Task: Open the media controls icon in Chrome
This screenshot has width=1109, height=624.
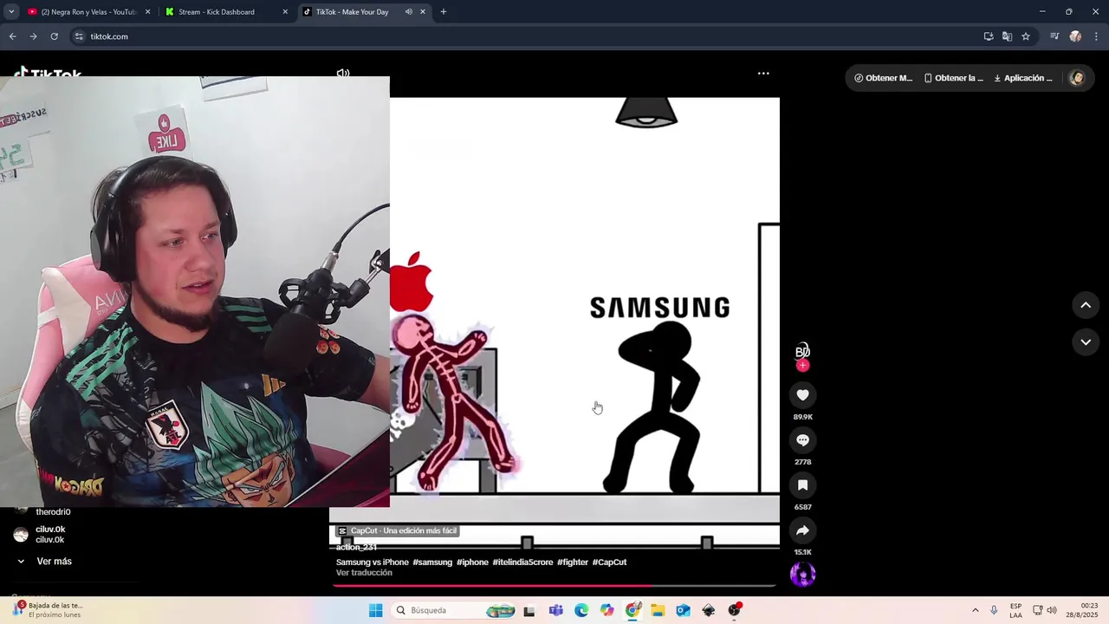Action: 1054,36
